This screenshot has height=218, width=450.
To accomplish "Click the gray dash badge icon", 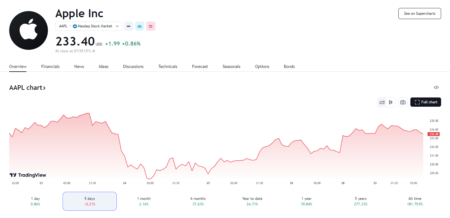I will click(128, 26).
